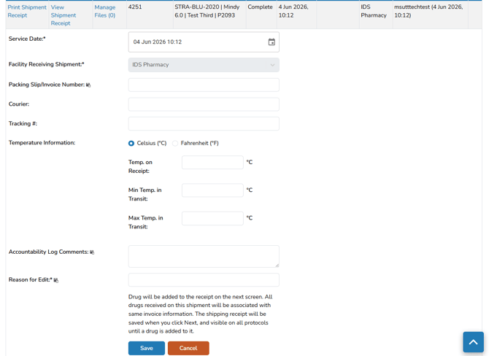Click the Accountability Log Comments textarea
The image size is (489, 356).
pos(204,256)
